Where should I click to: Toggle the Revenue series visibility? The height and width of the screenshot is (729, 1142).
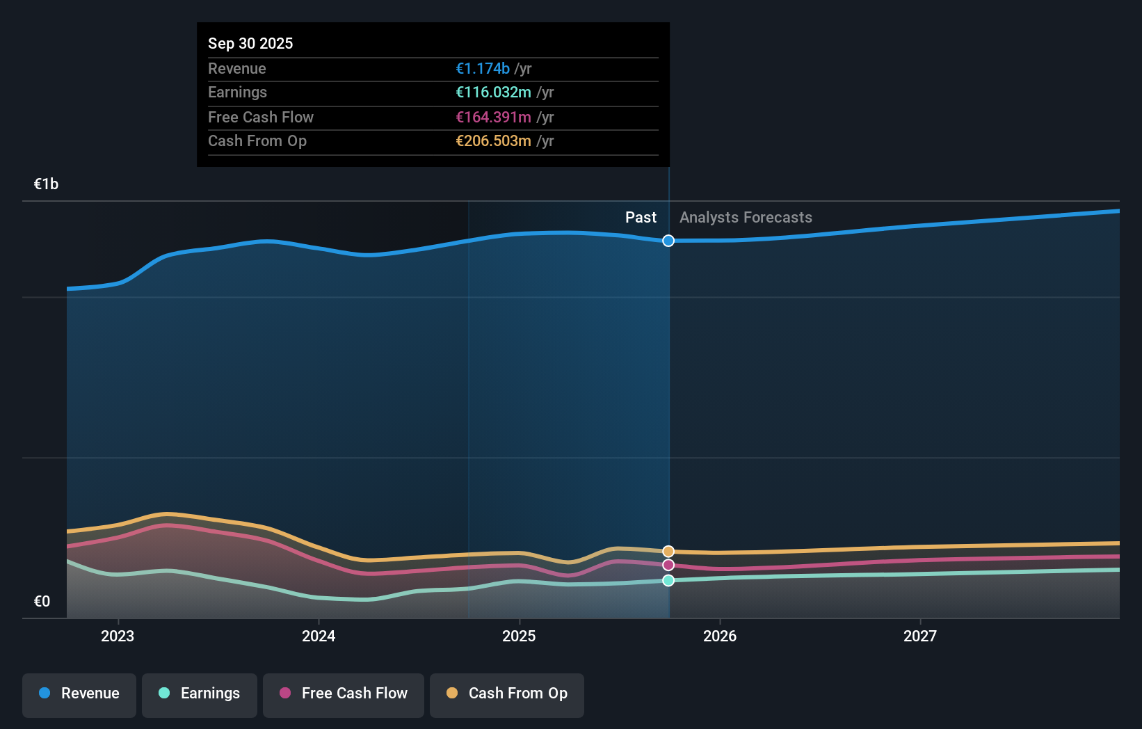click(79, 694)
